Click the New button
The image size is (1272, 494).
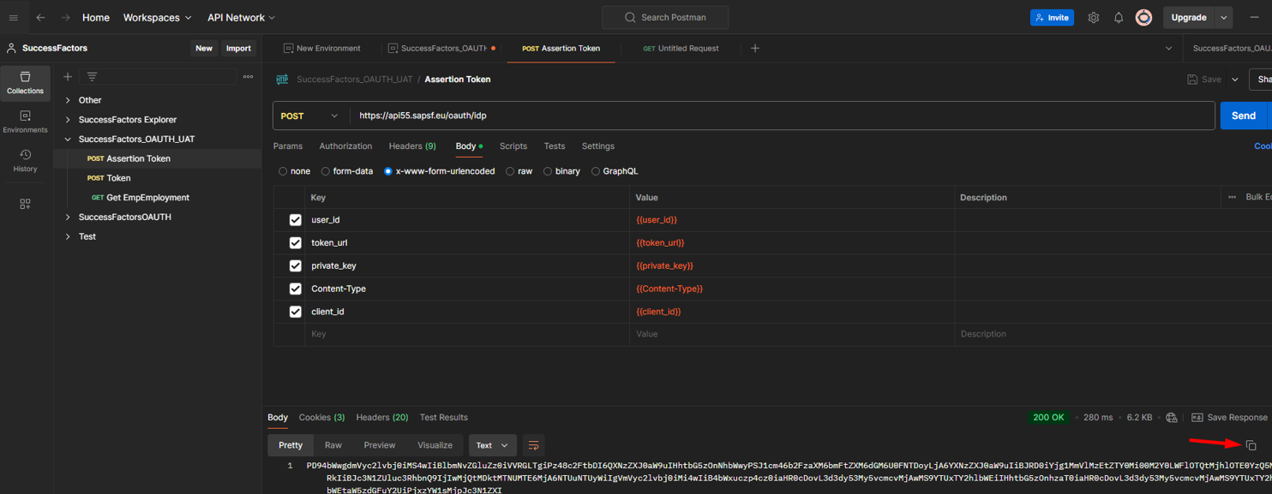click(x=204, y=48)
